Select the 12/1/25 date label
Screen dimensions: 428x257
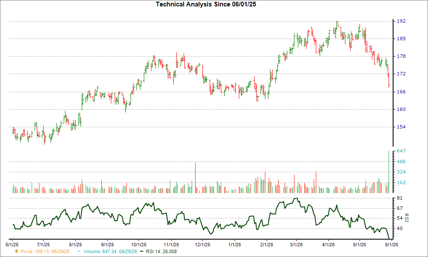point(202,245)
